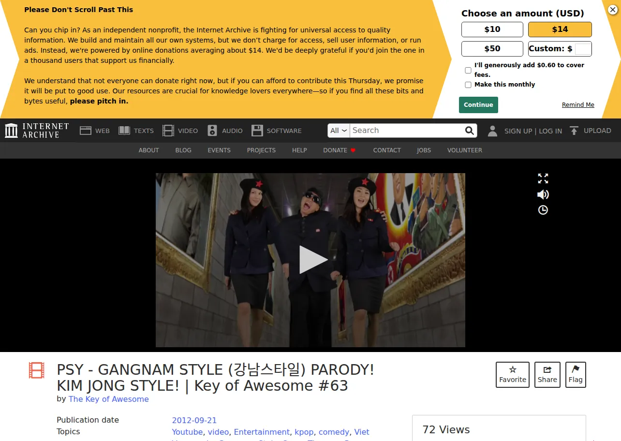
Task: Open the About menu item
Action: (149, 150)
